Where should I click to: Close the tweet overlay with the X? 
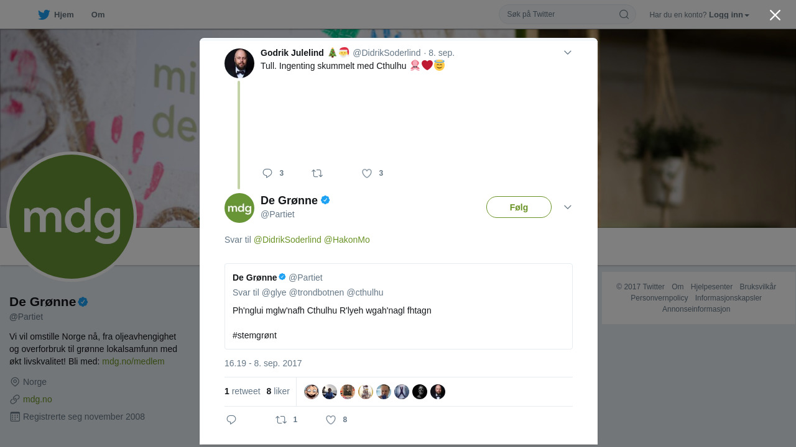[x=775, y=15]
